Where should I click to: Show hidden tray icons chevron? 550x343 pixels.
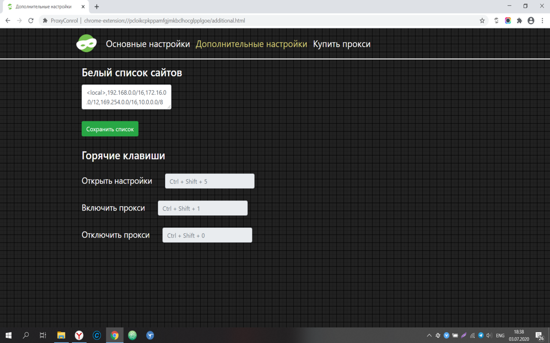pyautogui.click(x=429, y=336)
